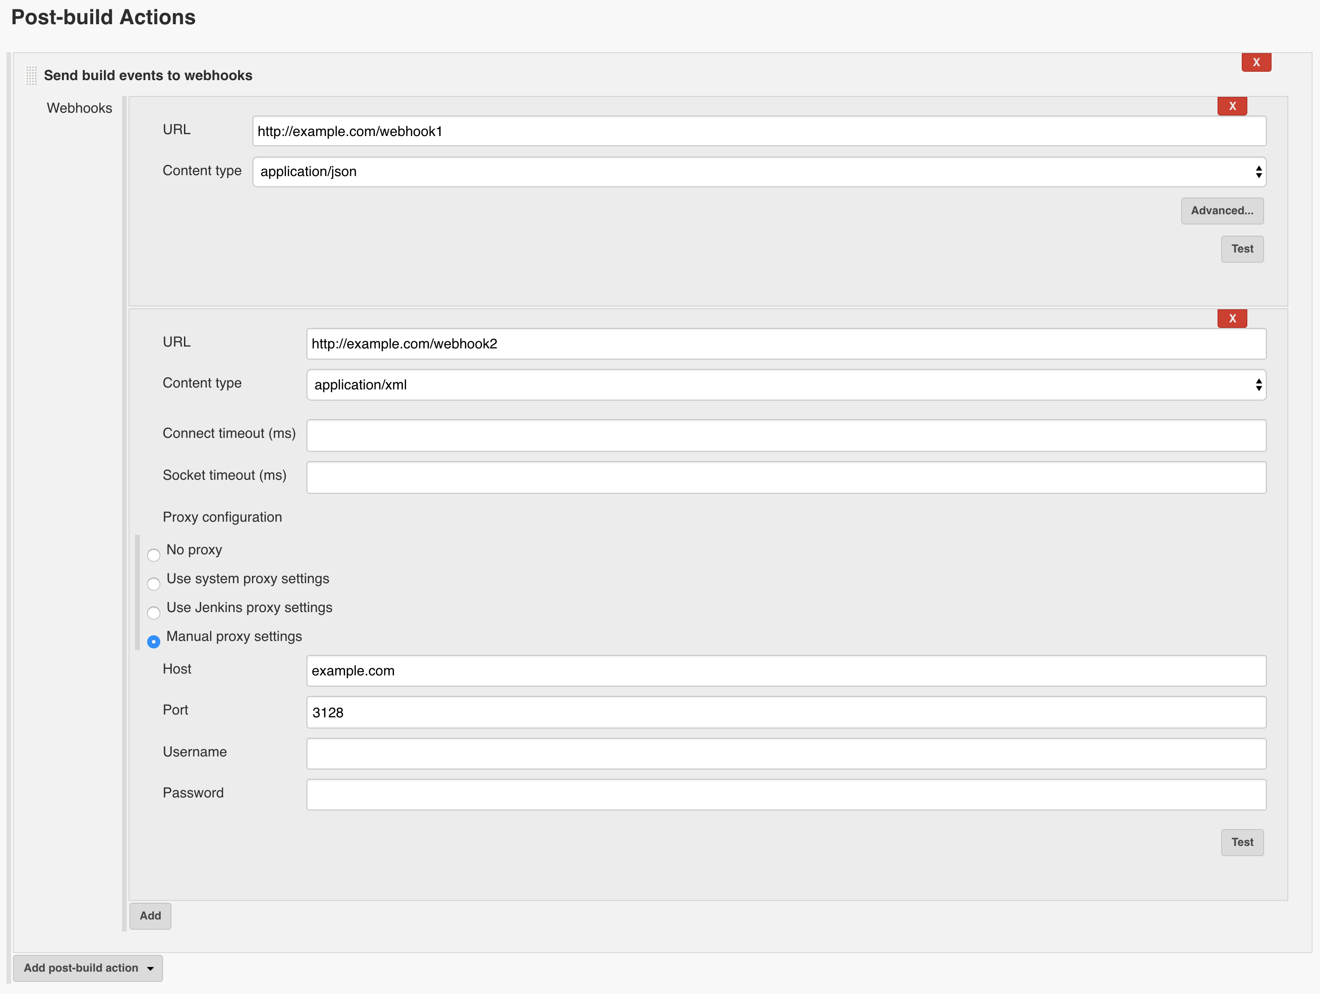Image resolution: width=1320 pixels, height=994 pixels.
Task: Click Advanced... for the first webhook
Action: click(x=1222, y=211)
